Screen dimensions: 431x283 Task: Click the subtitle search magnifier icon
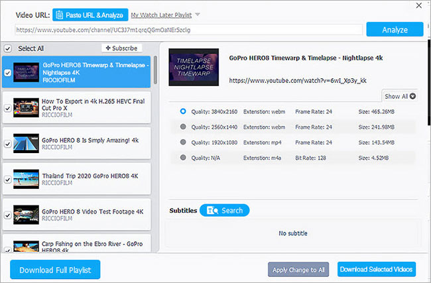[212, 211]
